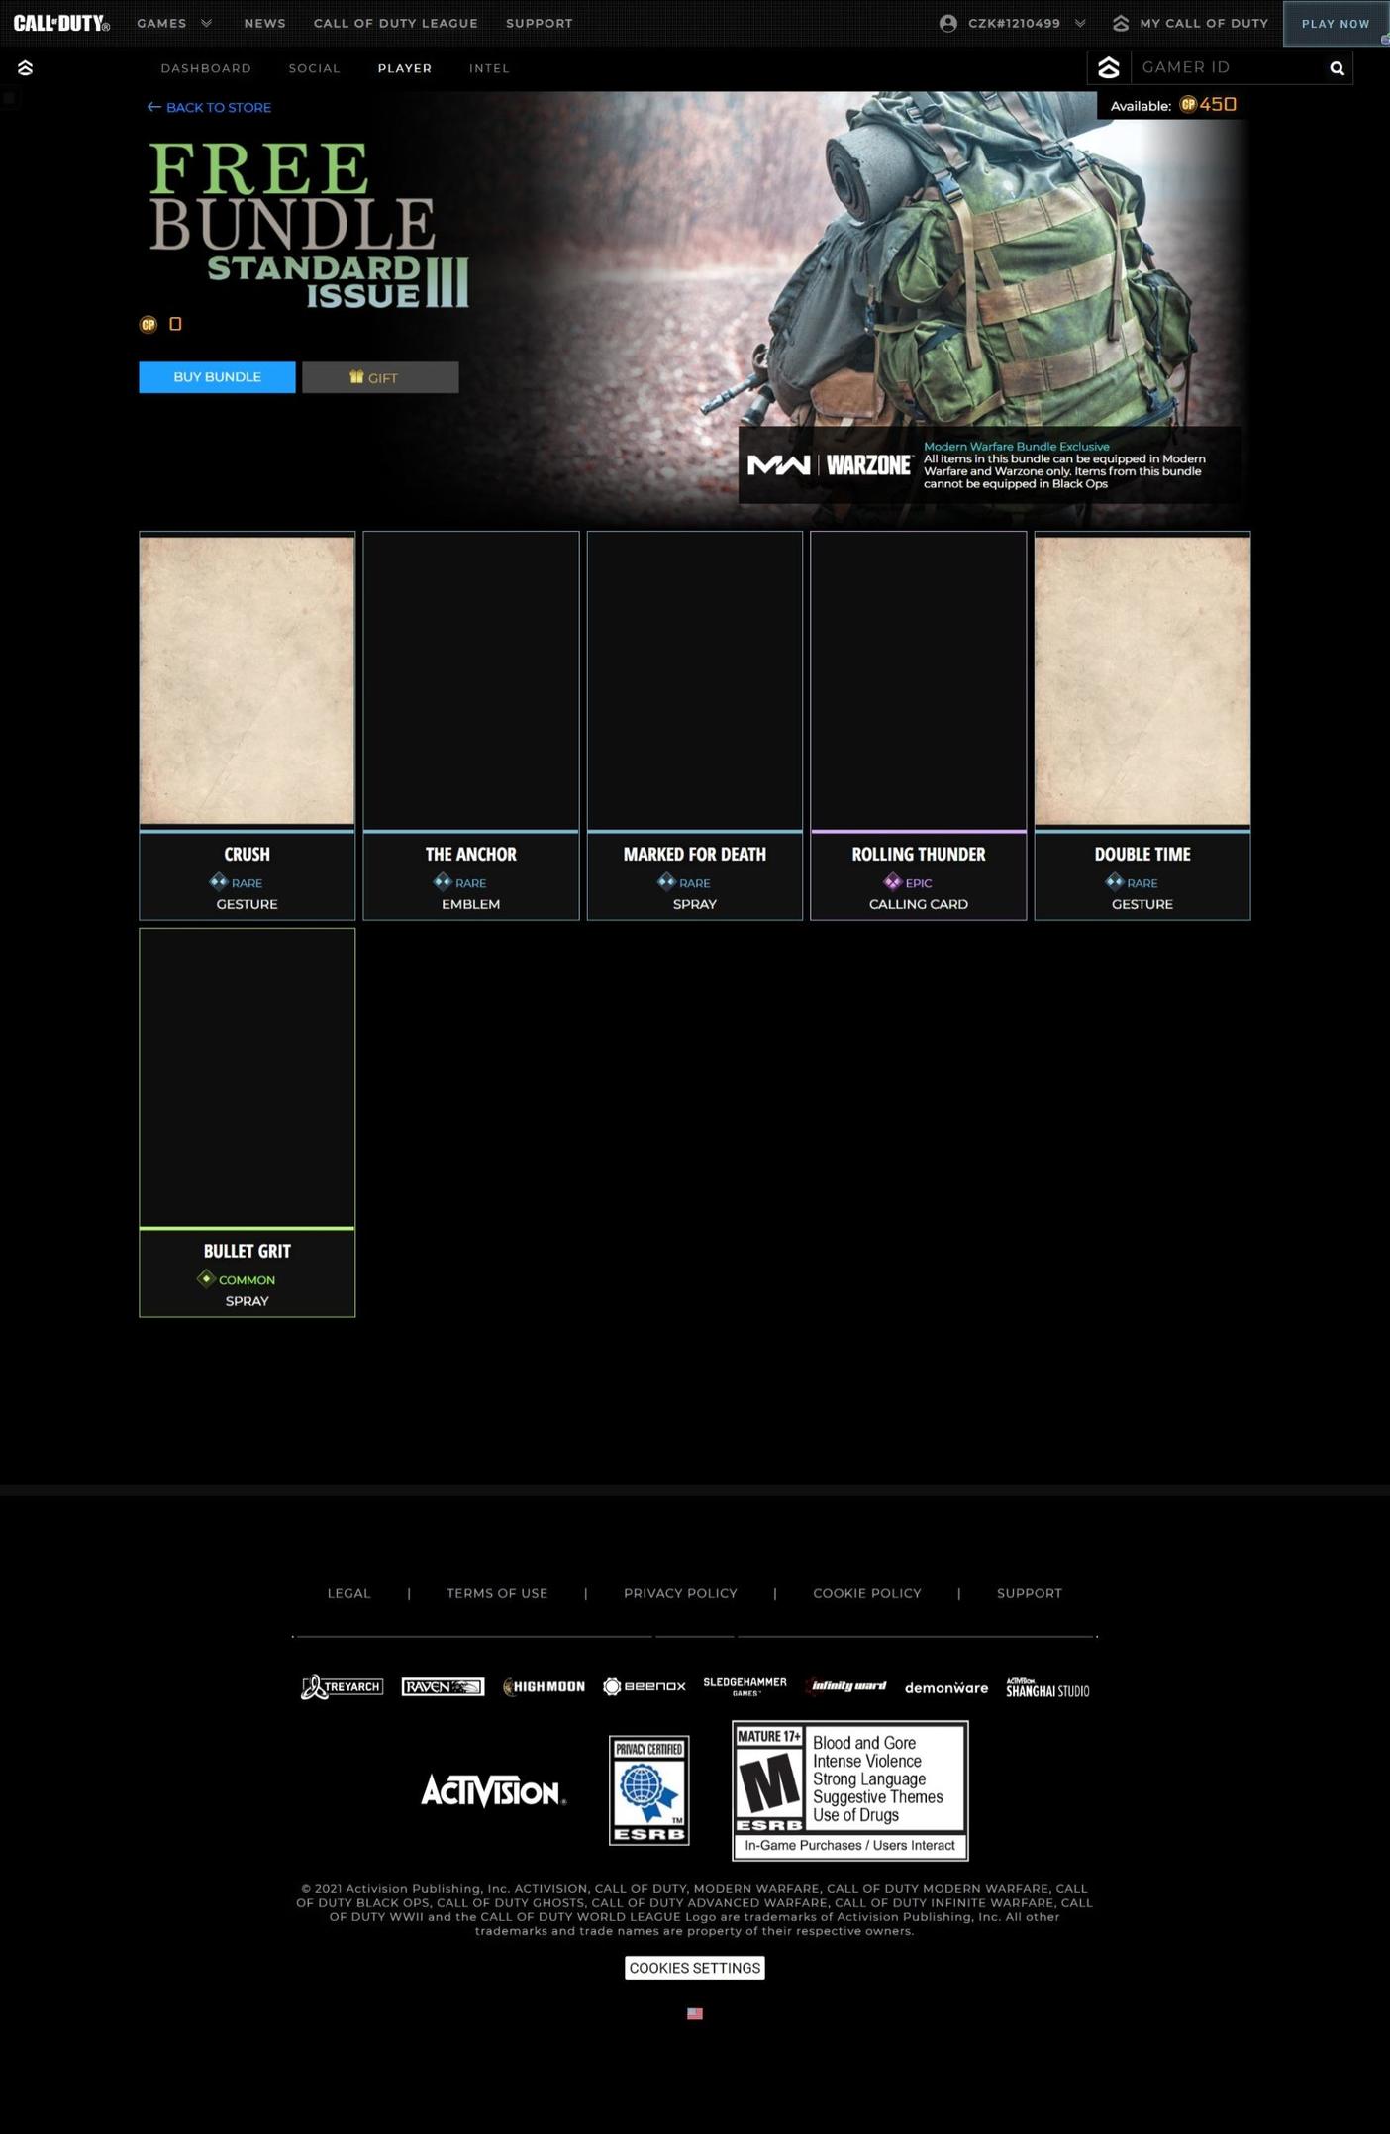Open the Infinity Ward logo link
Viewport: 1390px width, 2134px height.
click(846, 1686)
